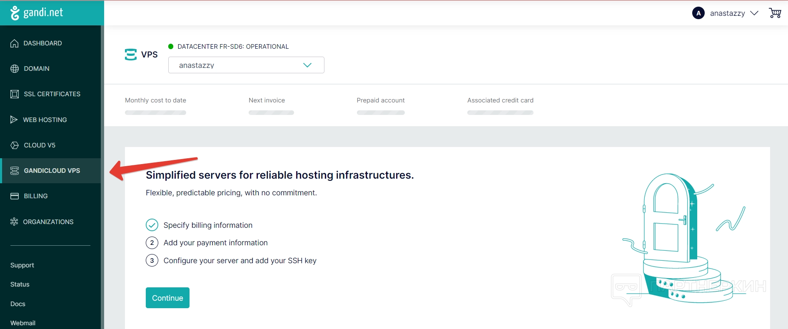Click the circled step 3 marker
Viewport: 788px width, 329px height.
(x=152, y=261)
